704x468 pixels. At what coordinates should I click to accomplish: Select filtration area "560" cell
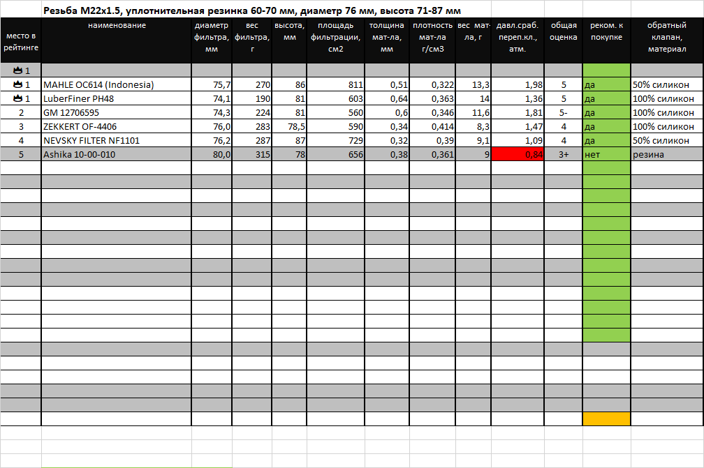coord(335,112)
